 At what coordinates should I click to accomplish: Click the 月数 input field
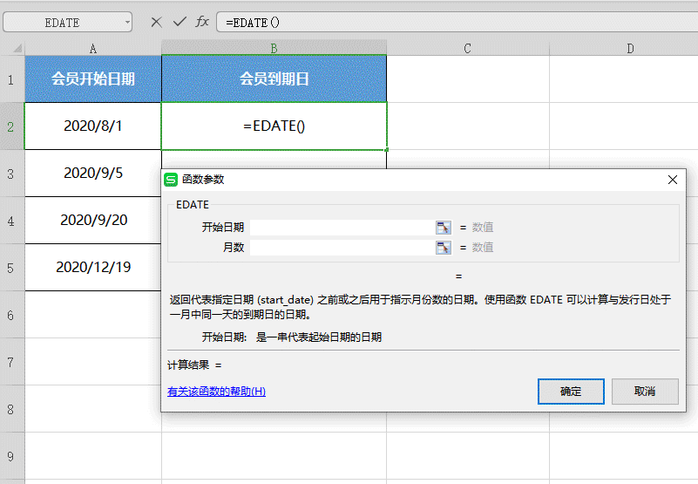(342, 248)
